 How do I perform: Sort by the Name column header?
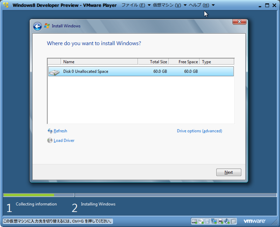tap(99, 62)
